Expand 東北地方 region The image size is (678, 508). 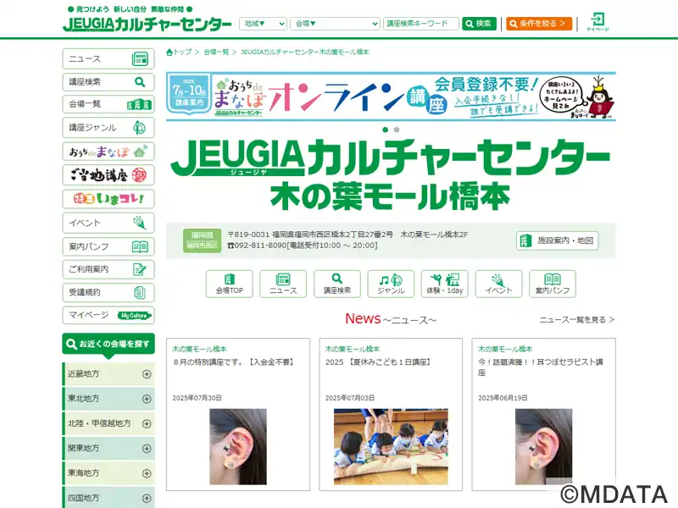(x=108, y=399)
